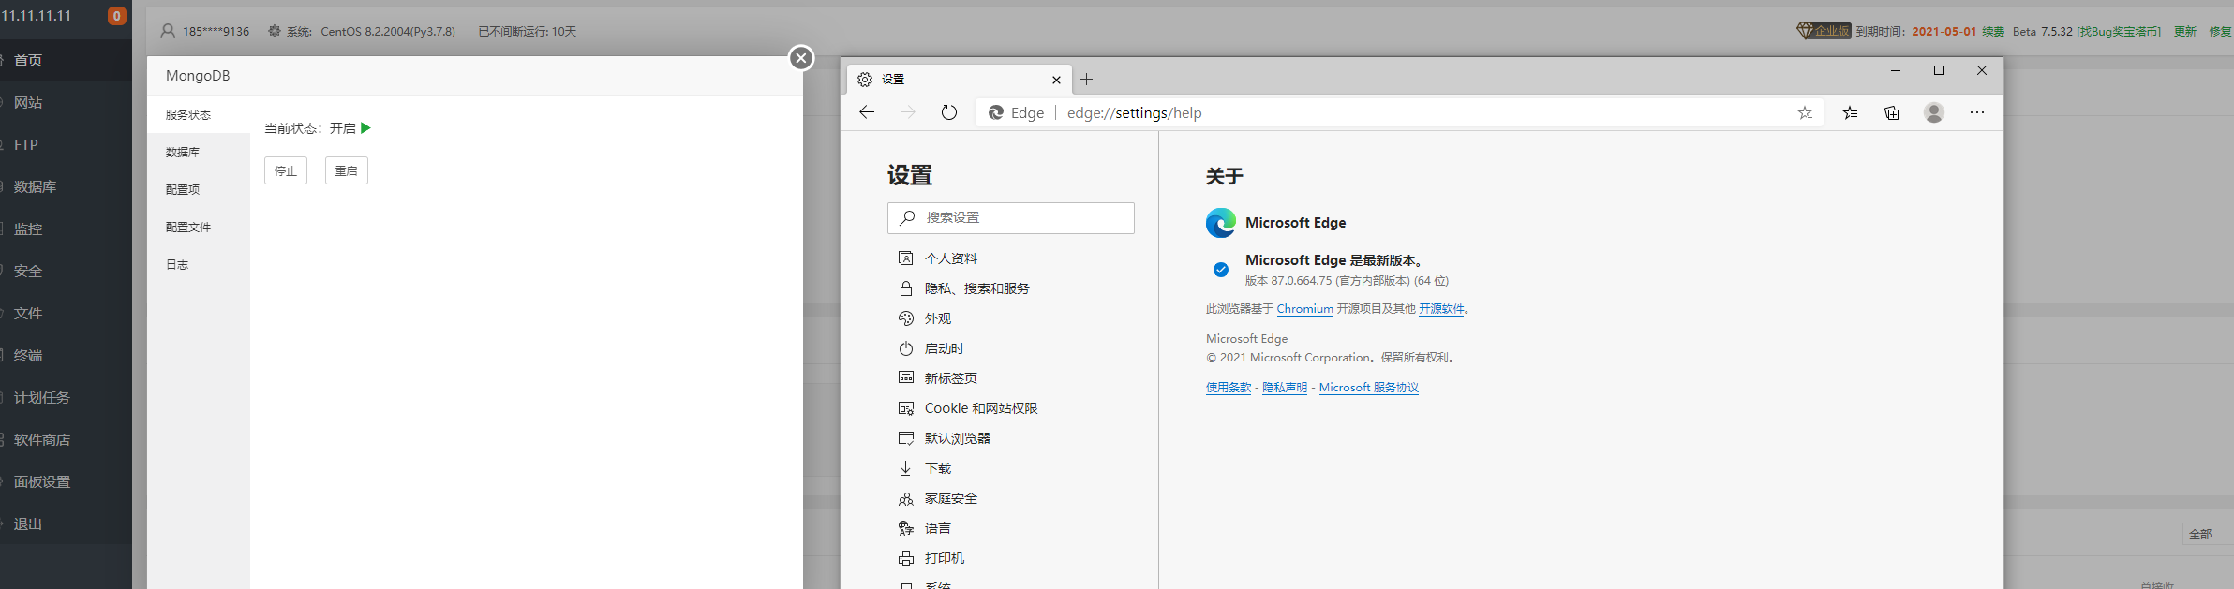Switch to the MongoDB 数据库 tab
2234x589 pixels.
[x=183, y=152]
